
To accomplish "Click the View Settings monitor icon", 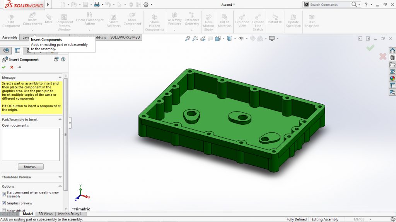I will [x=272, y=39].
